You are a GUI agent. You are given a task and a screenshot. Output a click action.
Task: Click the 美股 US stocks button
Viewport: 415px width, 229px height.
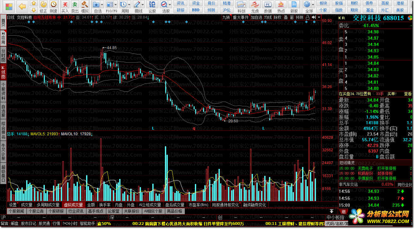pos(400,10)
